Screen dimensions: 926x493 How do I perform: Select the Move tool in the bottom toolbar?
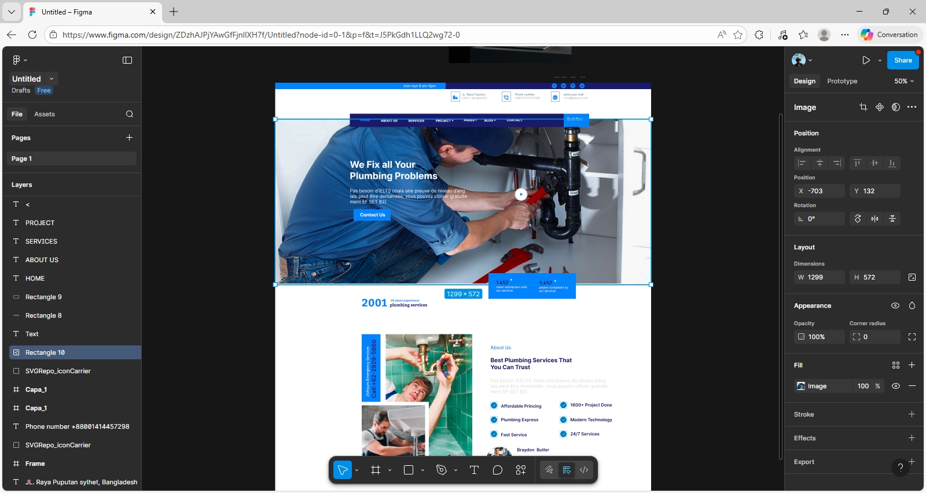343,470
